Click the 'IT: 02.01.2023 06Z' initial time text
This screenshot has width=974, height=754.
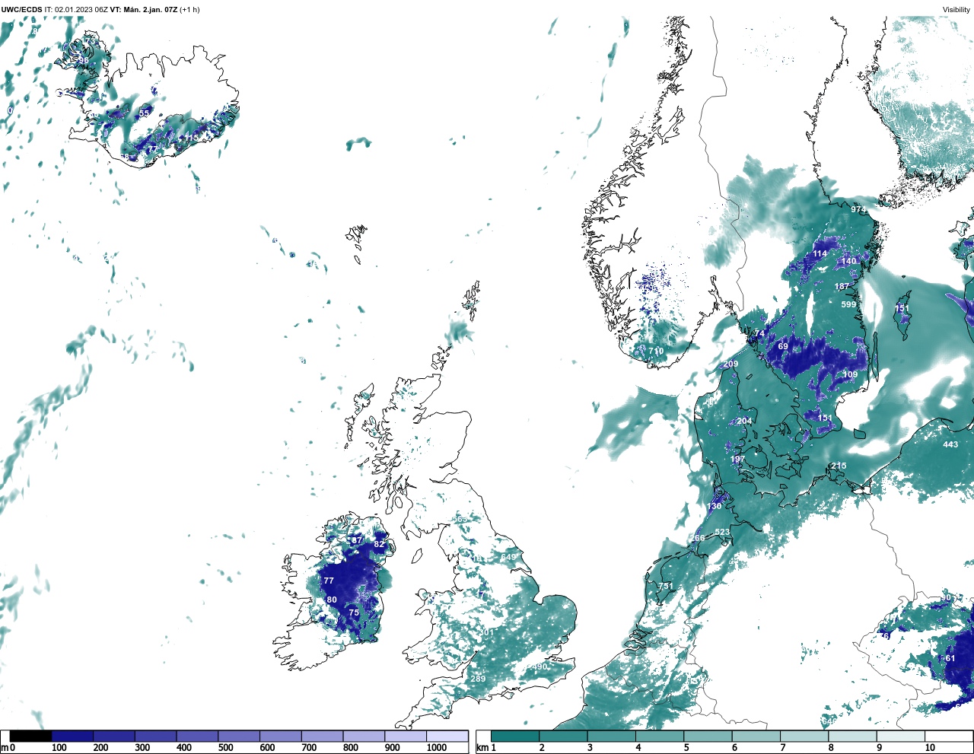click(76, 10)
